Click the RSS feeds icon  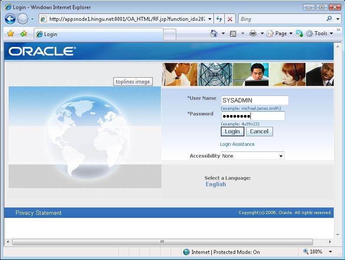(233, 33)
